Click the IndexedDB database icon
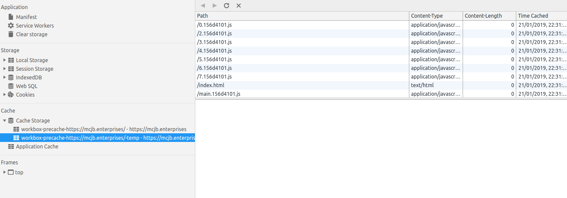 [x=11, y=77]
